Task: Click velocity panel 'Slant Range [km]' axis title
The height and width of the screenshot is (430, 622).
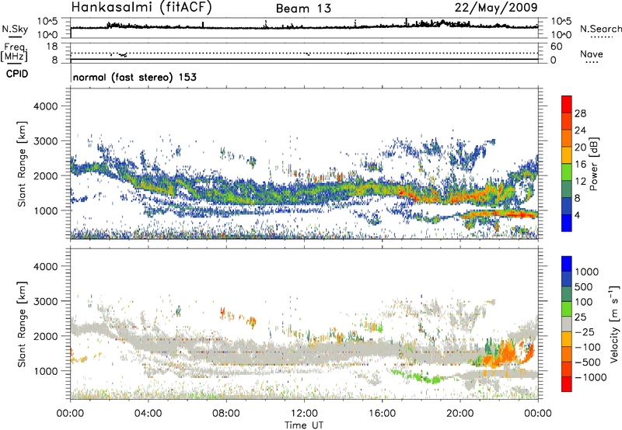Action: pos(22,324)
